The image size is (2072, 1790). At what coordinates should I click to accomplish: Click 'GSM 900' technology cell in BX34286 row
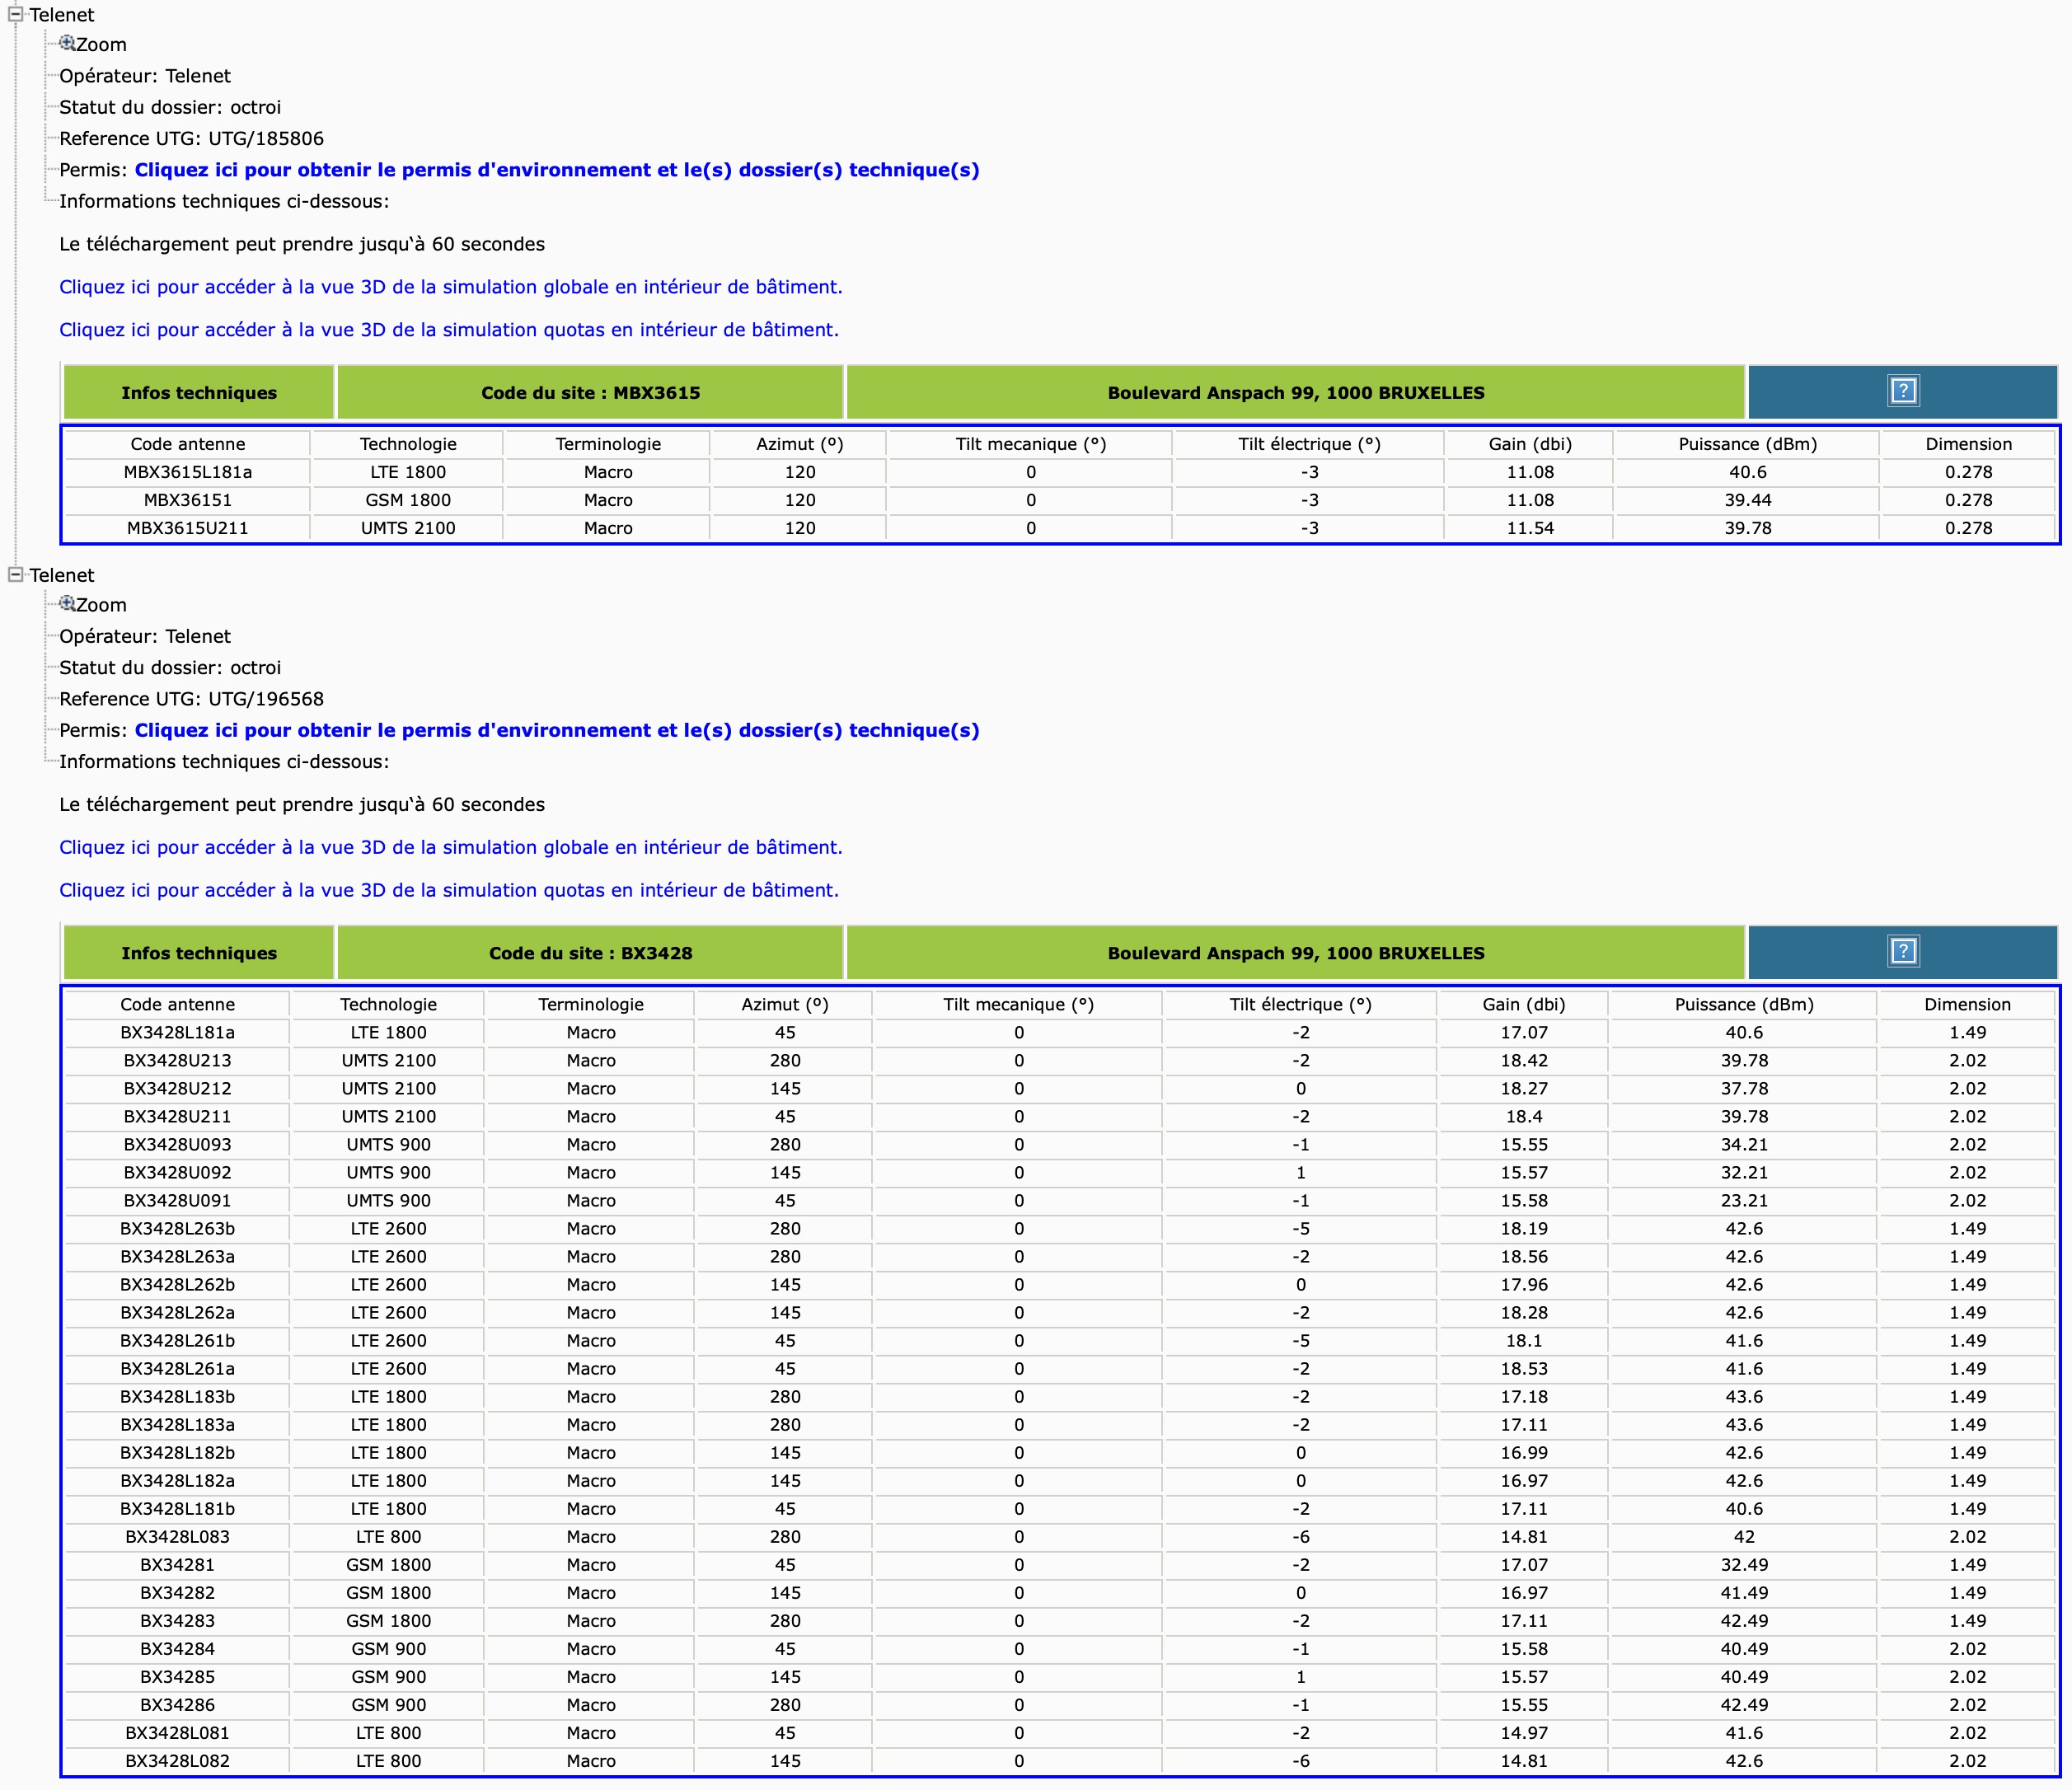pyautogui.click(x=388, y=1704)
